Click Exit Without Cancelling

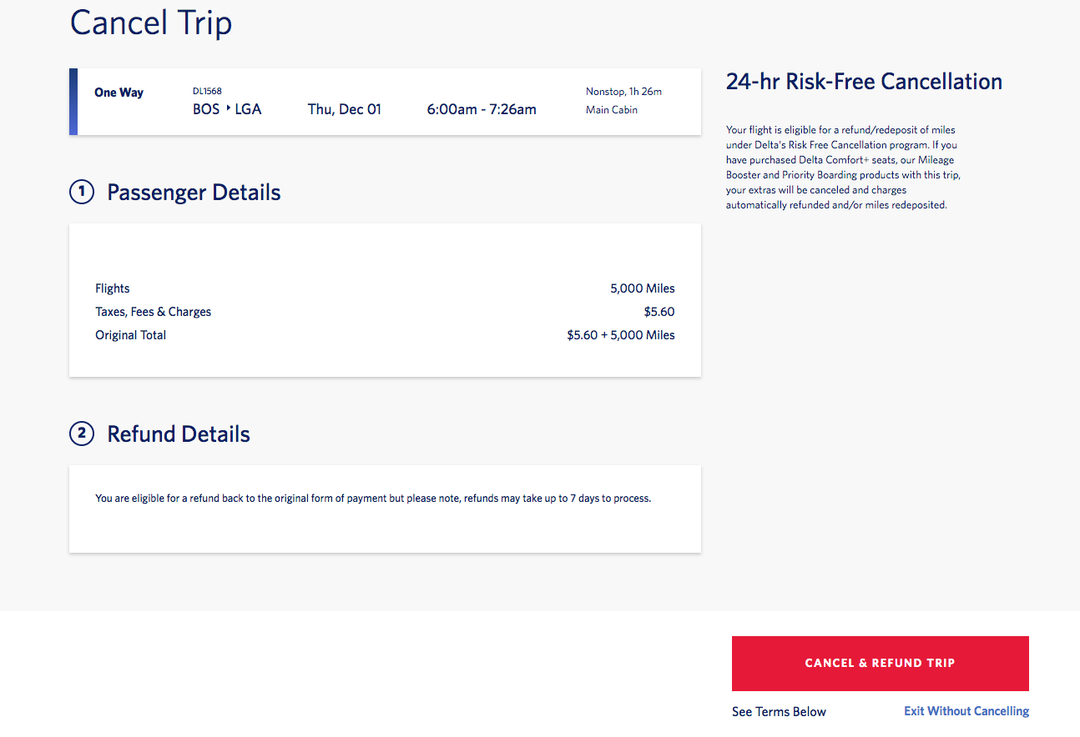tap(966, 711)
